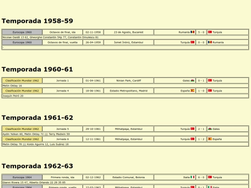Click Wales flag in 29-10-1961 match row

tap(210, 129)
